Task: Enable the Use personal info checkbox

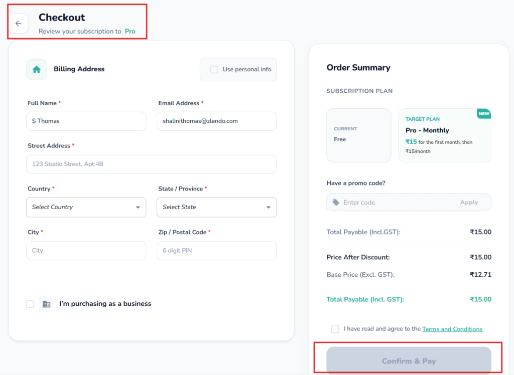Action: coord(214,69)
